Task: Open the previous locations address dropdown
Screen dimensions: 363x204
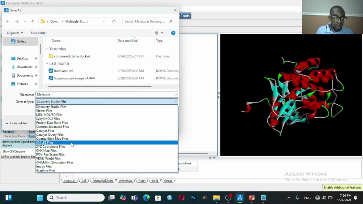Action: tap(104, 22)
